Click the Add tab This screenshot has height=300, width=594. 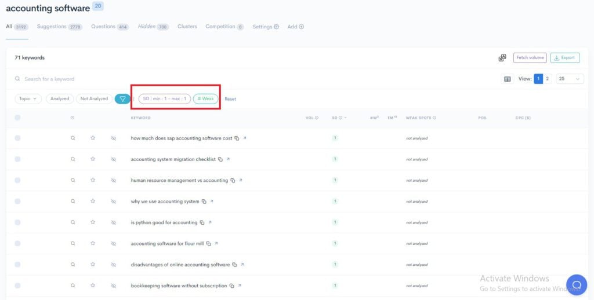295,27
